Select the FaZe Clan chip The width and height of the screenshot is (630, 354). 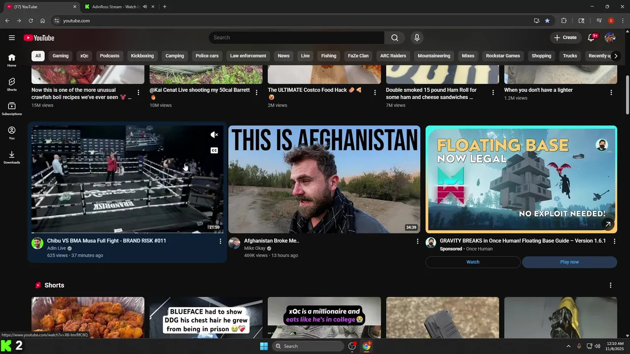pyautogui.click(x=358, y=56)
